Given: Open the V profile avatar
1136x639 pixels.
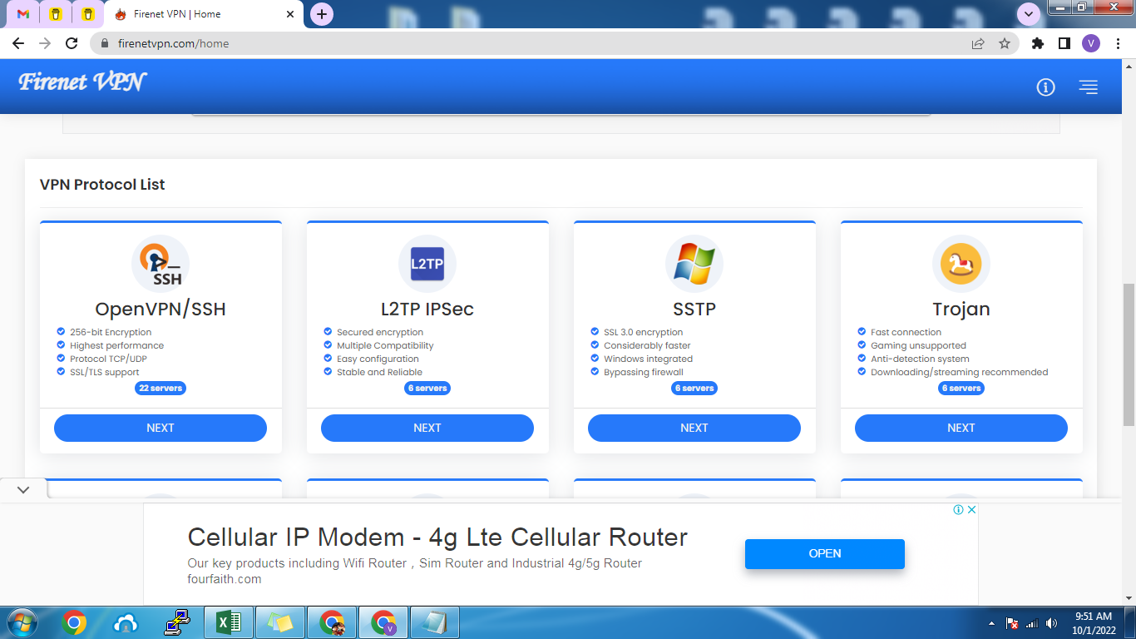Looking at the screenshot, I should coord(1091,43).
